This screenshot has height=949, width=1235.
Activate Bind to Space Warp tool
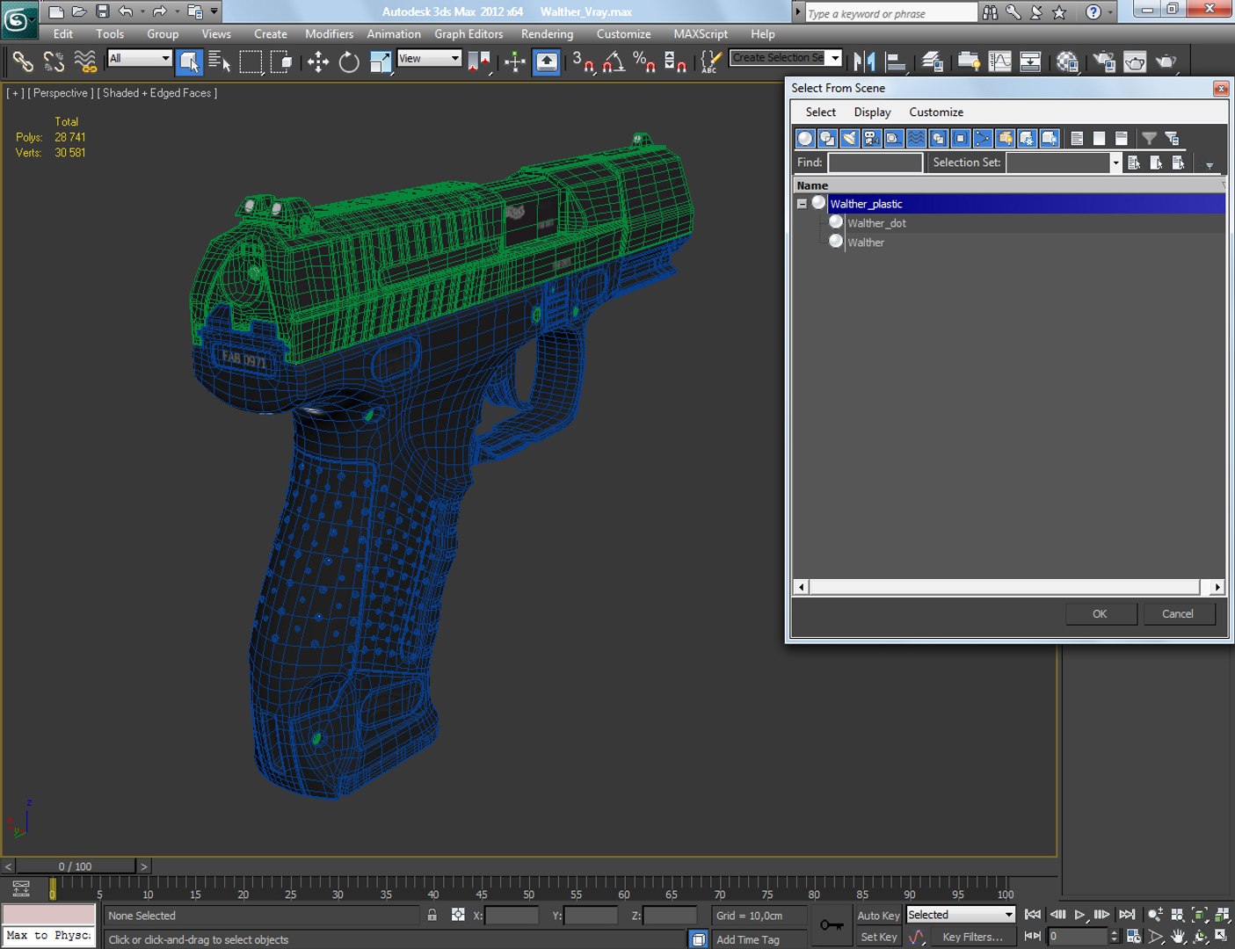tap(85, 62)
